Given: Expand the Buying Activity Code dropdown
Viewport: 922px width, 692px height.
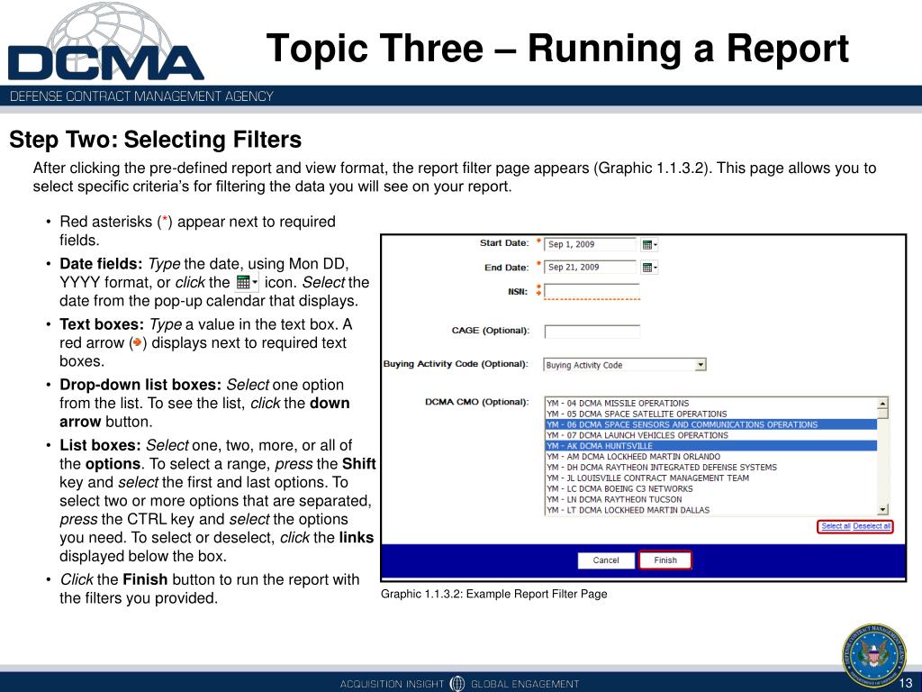Looking at the screenshot, I should pyautogui.click(x=700, y=365).
